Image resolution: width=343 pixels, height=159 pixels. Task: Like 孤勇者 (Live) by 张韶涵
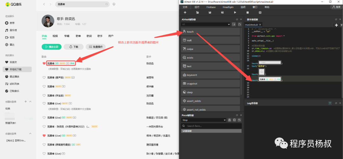(x=44, y=117)
